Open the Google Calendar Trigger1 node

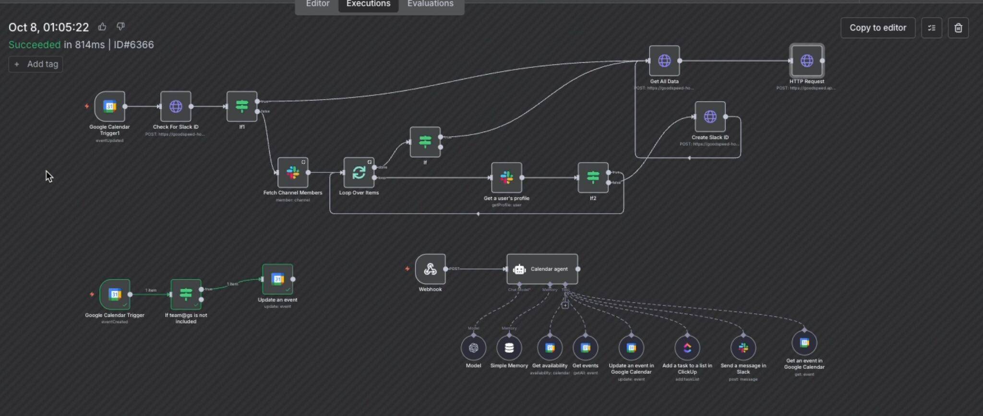[110, 106]
